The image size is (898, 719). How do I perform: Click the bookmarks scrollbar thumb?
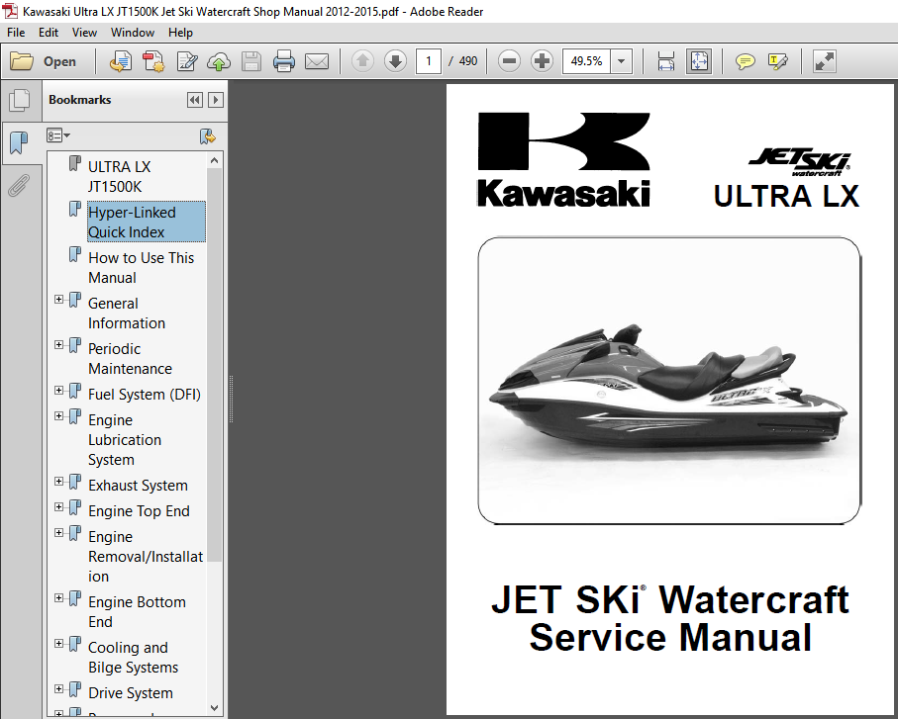point(215,365)
